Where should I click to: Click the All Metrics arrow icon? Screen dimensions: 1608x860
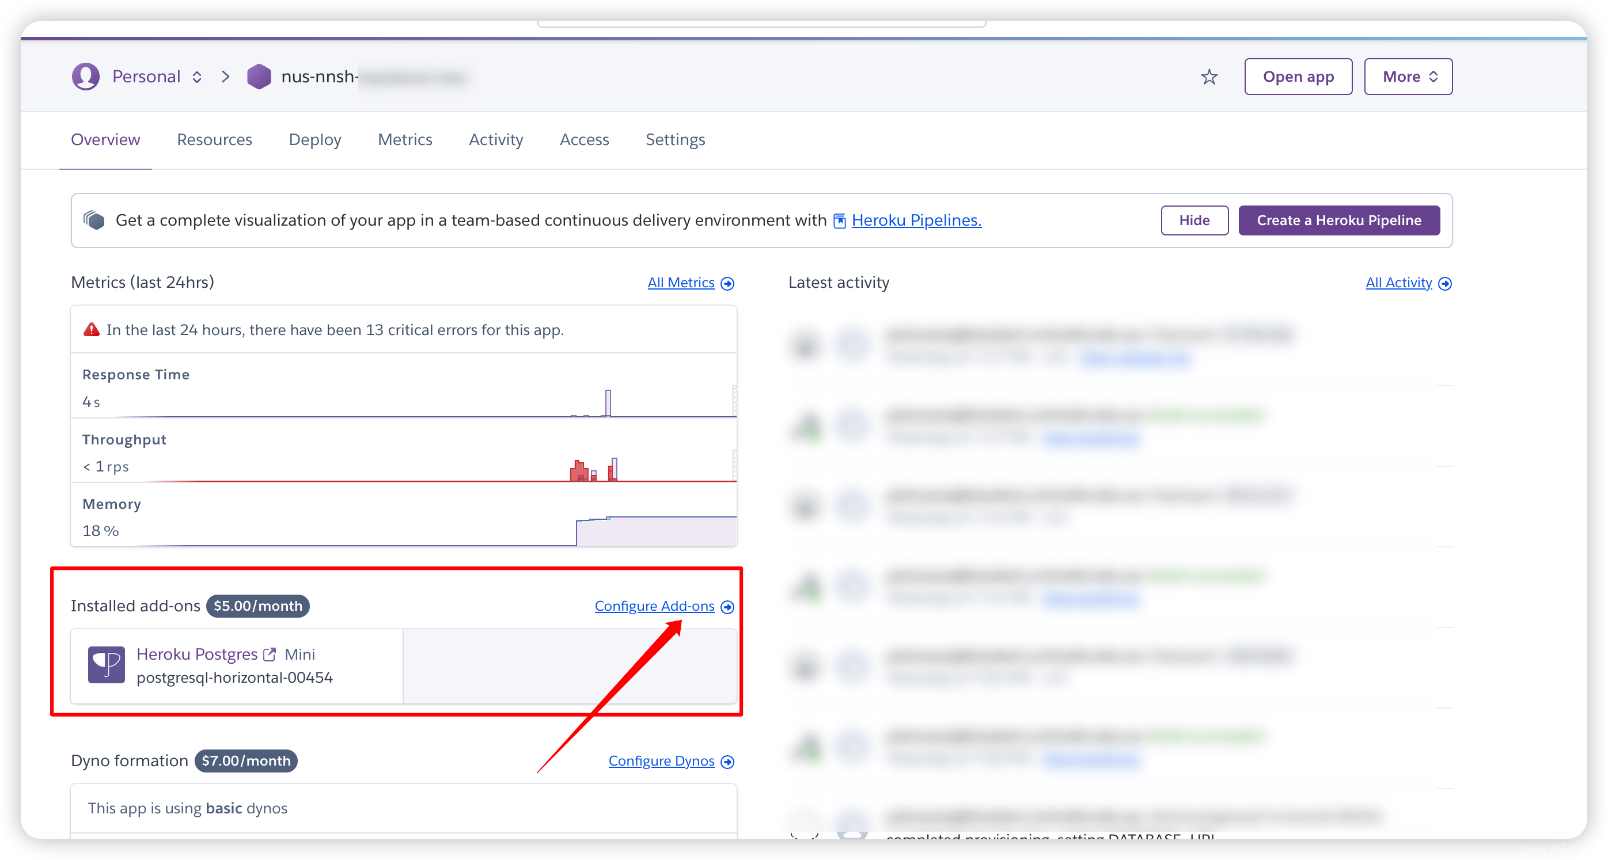click(x=729, y=283)
